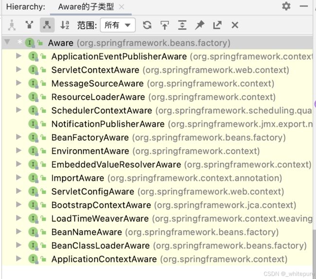This screenshot has height=279, width=316.
Task: Hide the Hierarchy tool window
Action: tap(303, 6)
